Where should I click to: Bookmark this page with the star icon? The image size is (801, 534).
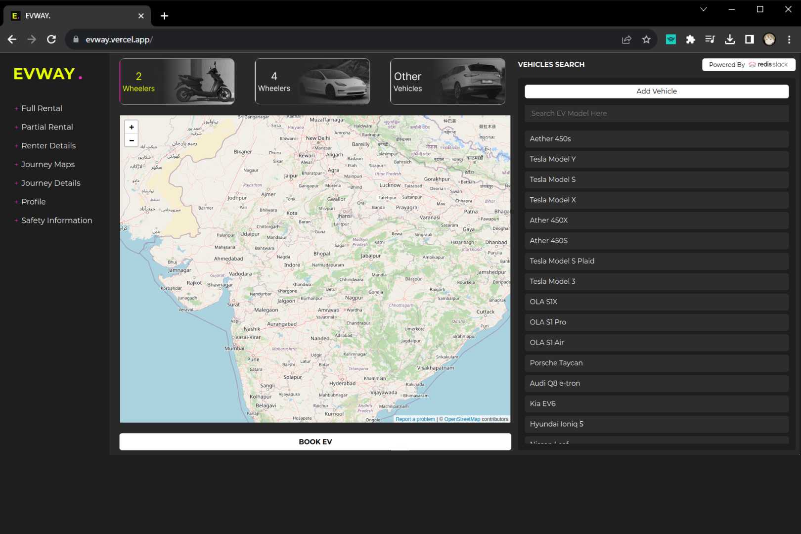[646, 40]
